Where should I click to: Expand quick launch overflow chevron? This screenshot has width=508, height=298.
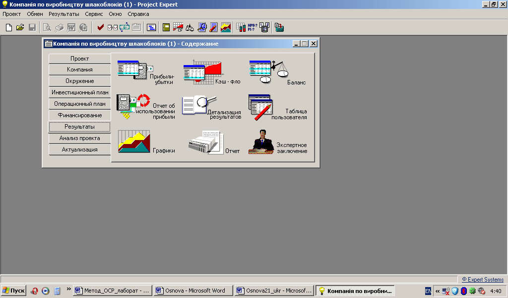[x=68, y=289]
